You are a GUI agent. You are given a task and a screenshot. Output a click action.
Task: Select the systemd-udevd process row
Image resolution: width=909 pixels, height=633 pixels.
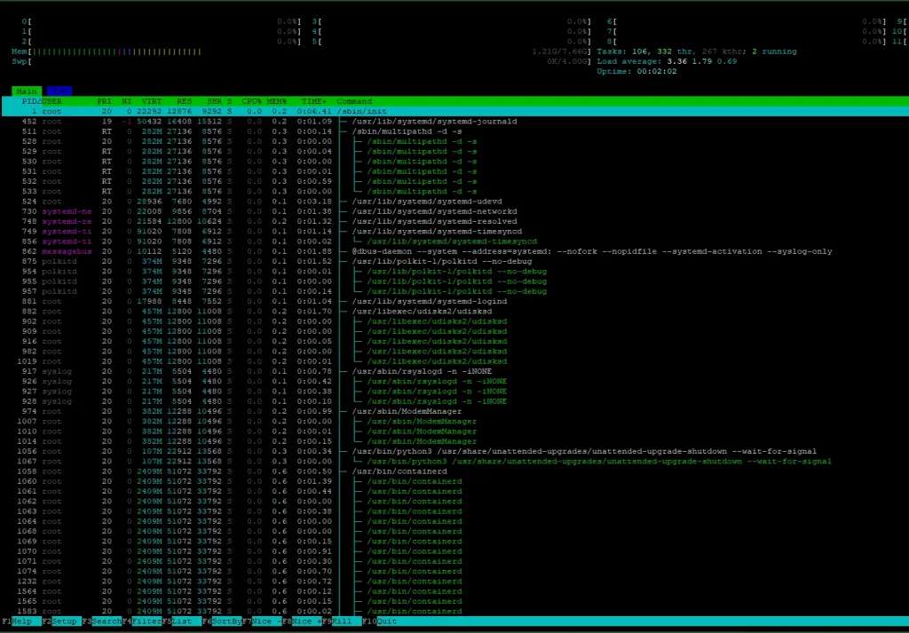(454, 202)
